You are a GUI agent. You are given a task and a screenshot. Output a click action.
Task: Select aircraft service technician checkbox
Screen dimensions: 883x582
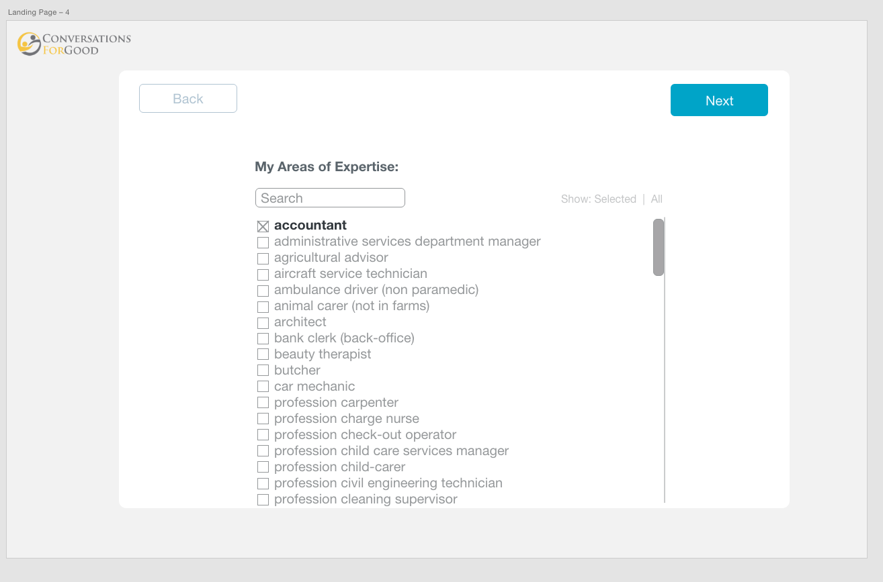[263, 275]
